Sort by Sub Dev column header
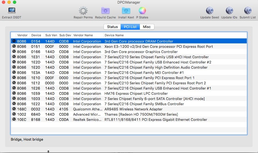Screen dimensions: 258x153 (x=65, y=35)
